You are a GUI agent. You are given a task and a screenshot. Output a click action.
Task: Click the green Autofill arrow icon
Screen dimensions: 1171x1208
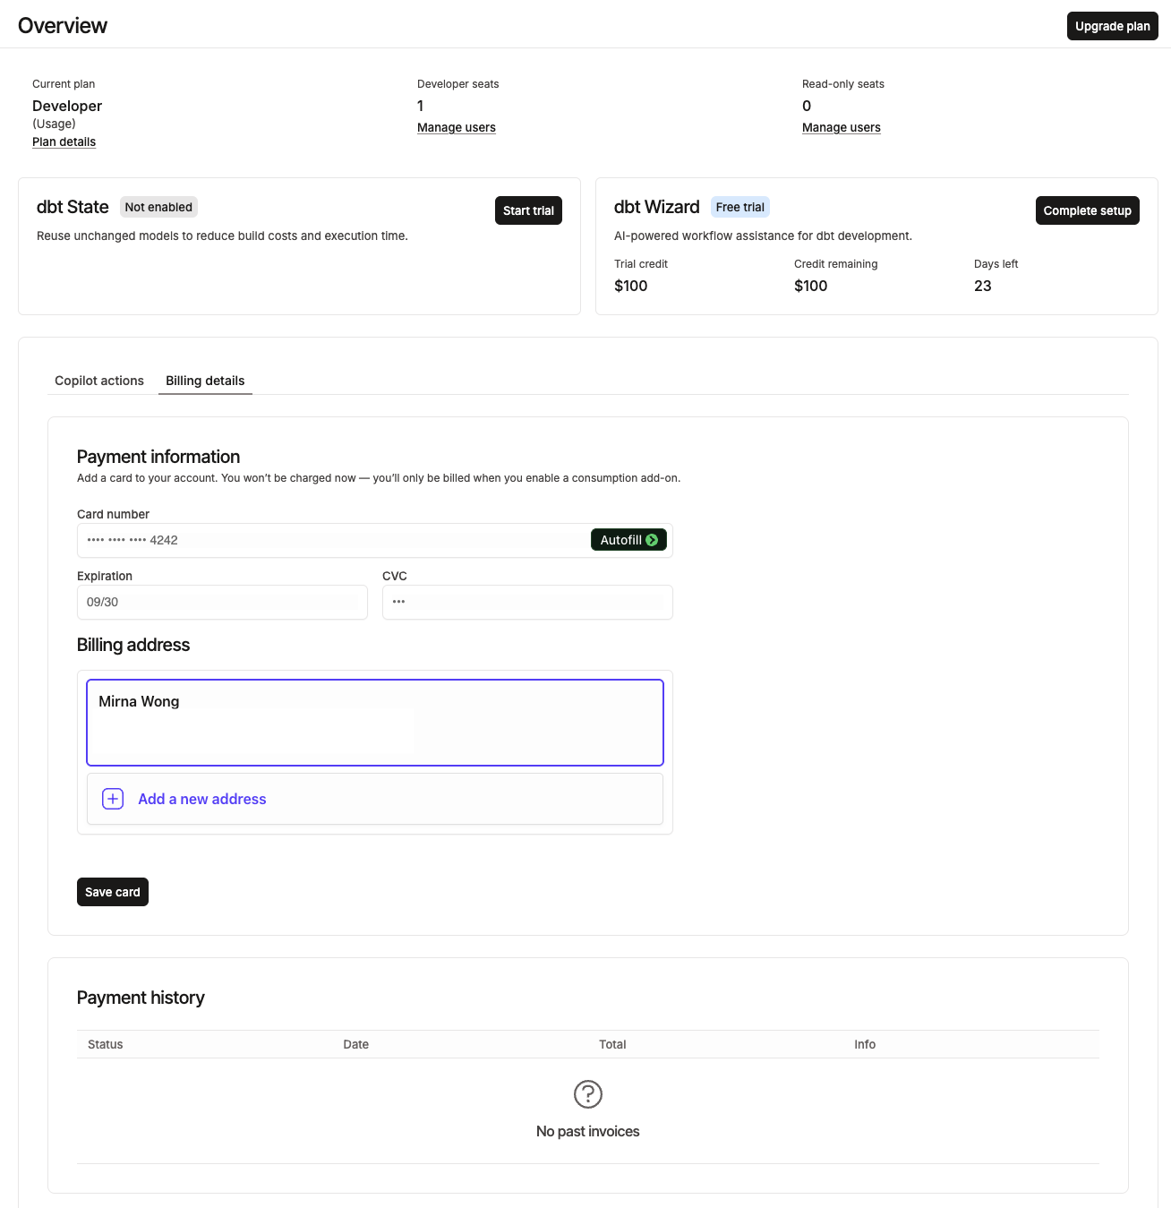[652, 540]
